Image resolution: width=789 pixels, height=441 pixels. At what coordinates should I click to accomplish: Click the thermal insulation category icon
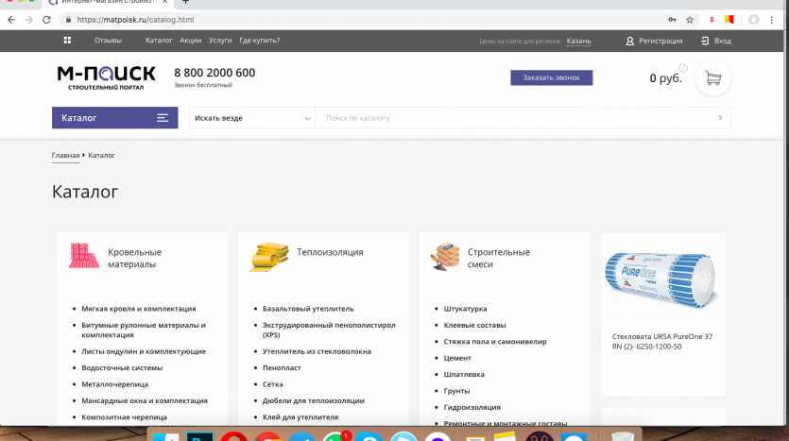268,256
